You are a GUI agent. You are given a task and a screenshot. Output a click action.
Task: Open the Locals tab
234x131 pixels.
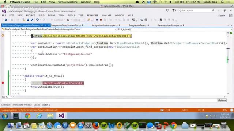(37, 105)
